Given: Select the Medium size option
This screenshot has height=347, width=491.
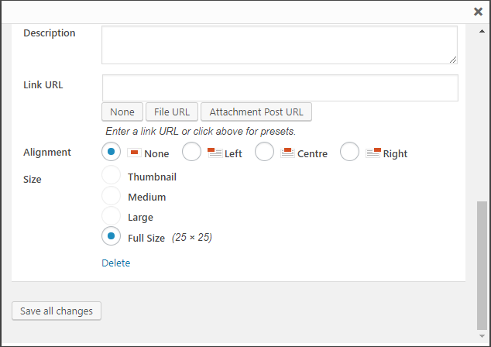Looking at the screenshot, I should (111, 195).
